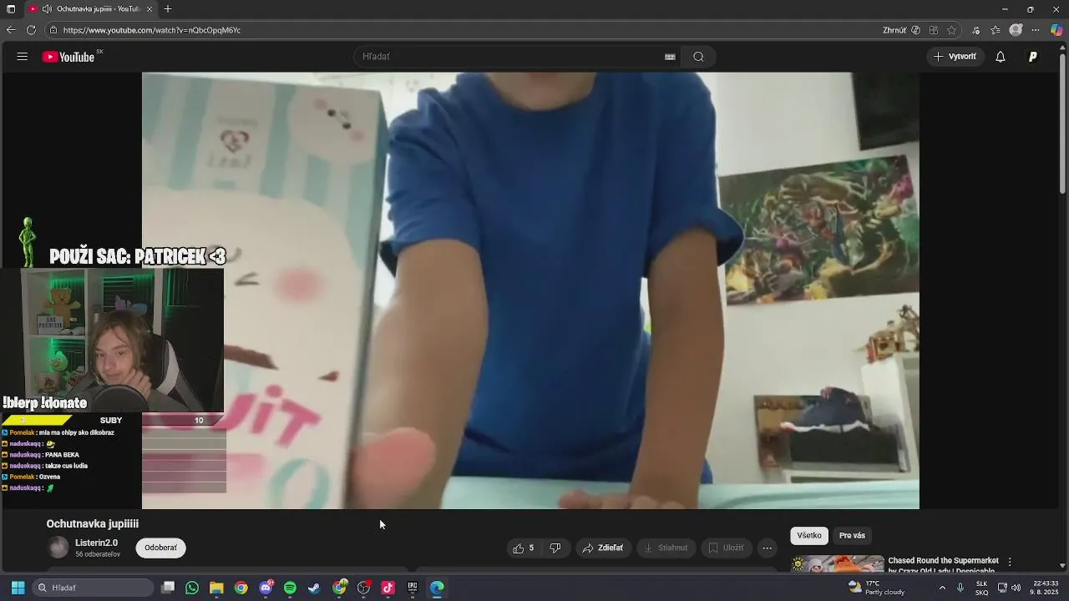1069x601 pixels.
Task: Open Edge settings and more ellipsis
Action: point(1036,30)
